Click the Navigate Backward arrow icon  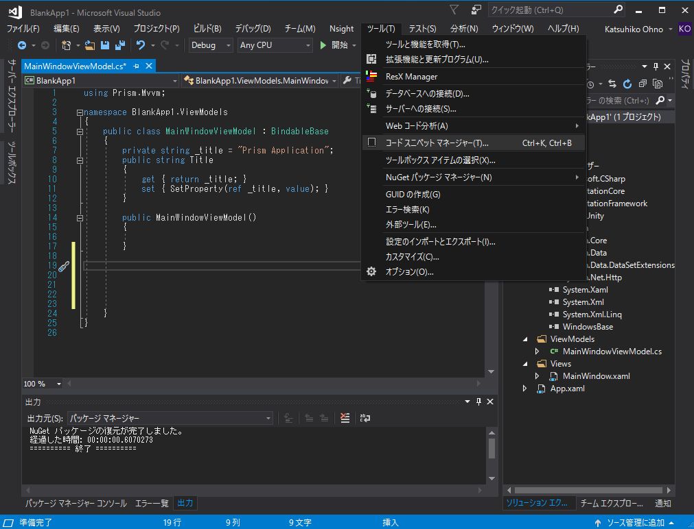pos(21,45)
